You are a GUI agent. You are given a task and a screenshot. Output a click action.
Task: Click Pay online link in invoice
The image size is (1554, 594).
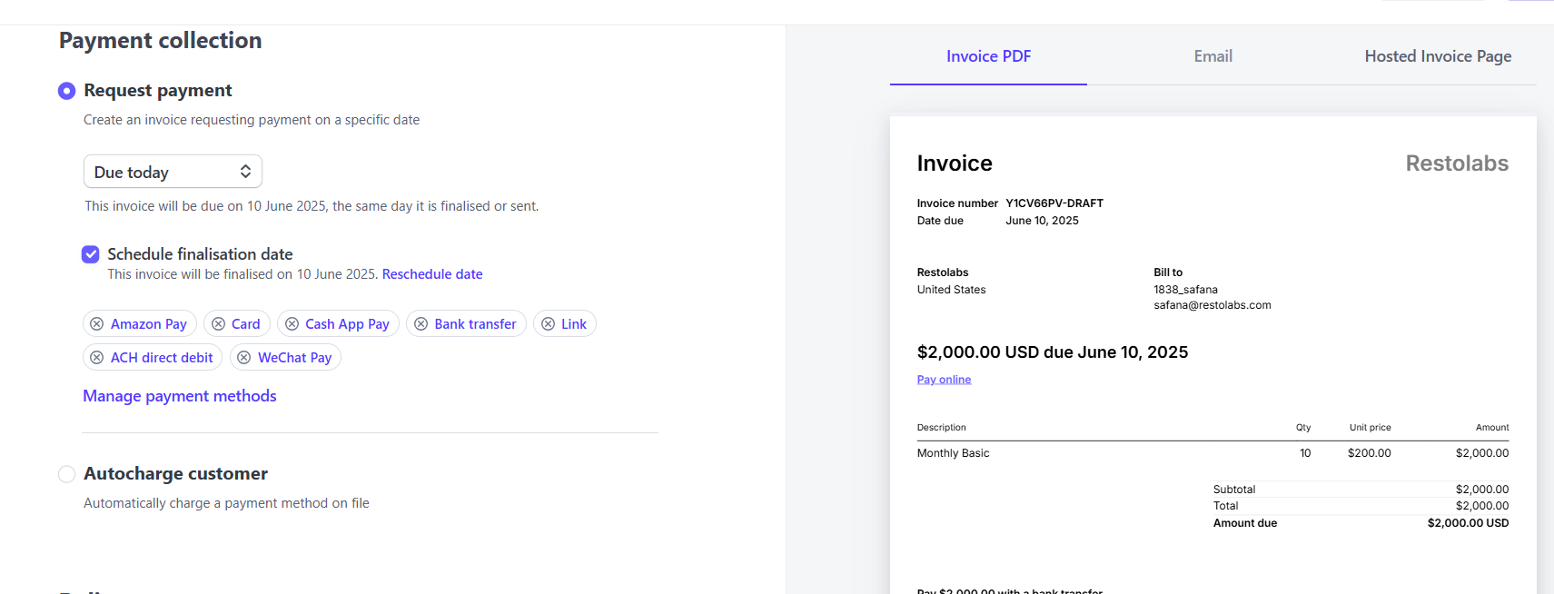point(944,380)
